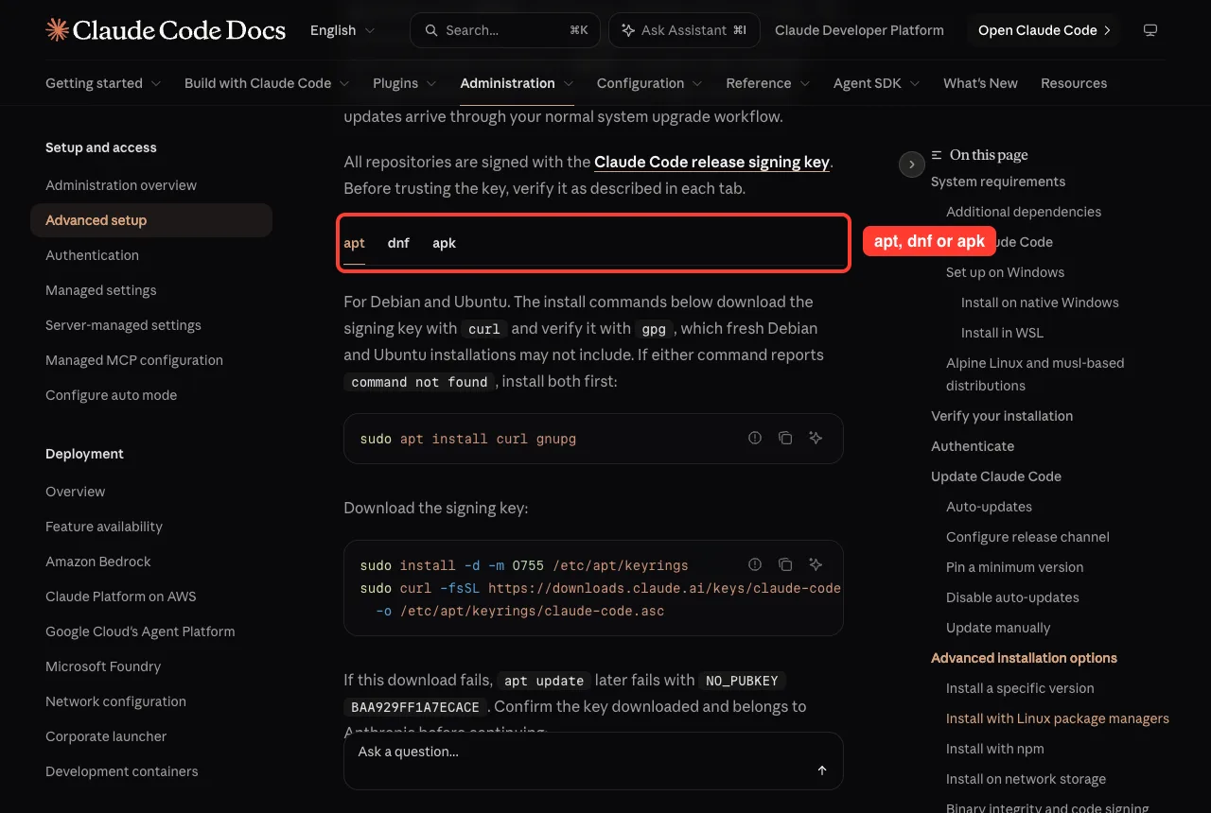Viewport: 1211px width, 813px height.
Task: Jump to System requirements section
Action: [998, 182]
